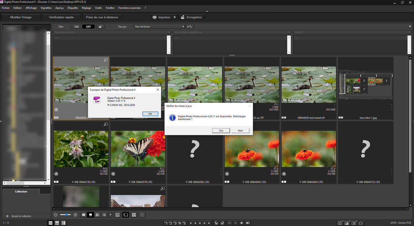Viewport: 414px width, 226px height.
Task: Click the filter lock icon
Action: (101, 27)
